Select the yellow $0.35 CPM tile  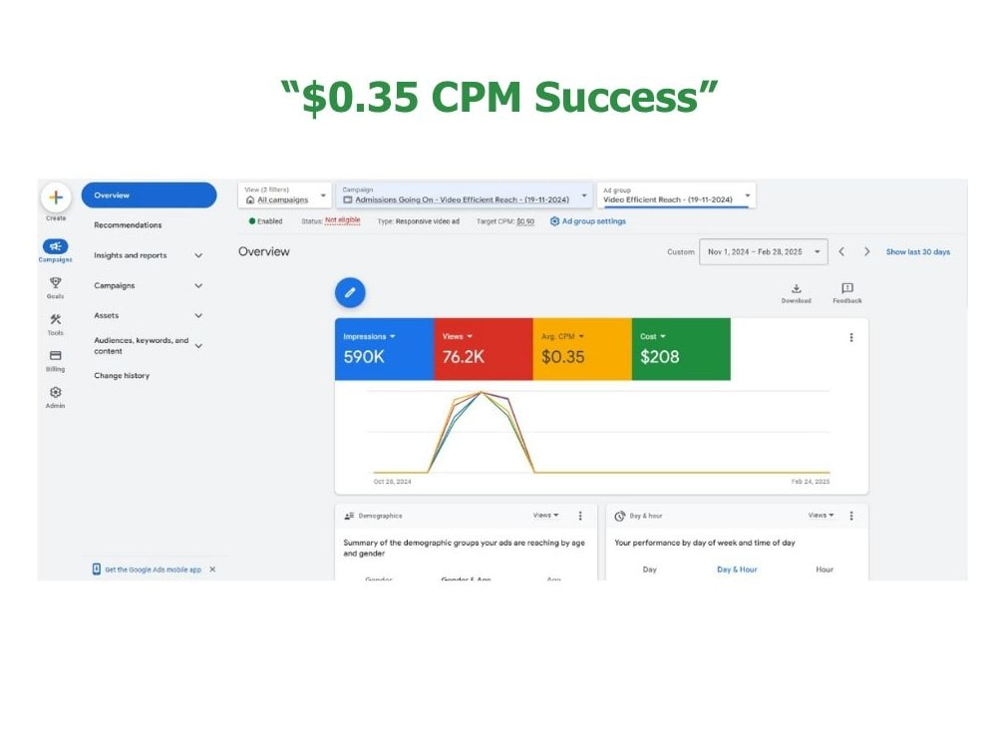point(582,349)
